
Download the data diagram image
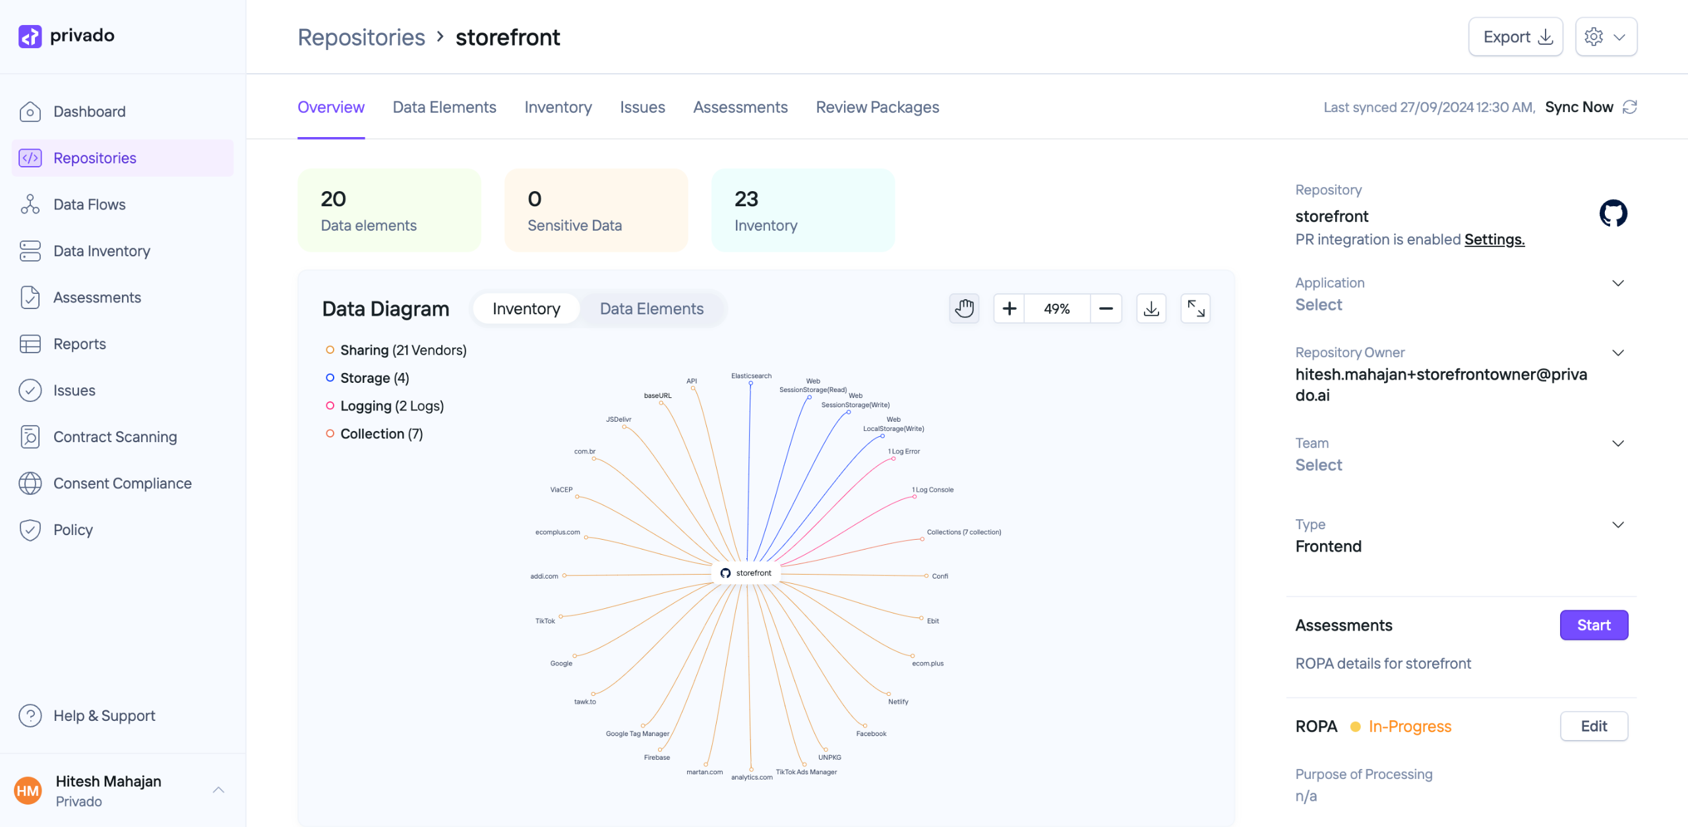[1151, 308]
